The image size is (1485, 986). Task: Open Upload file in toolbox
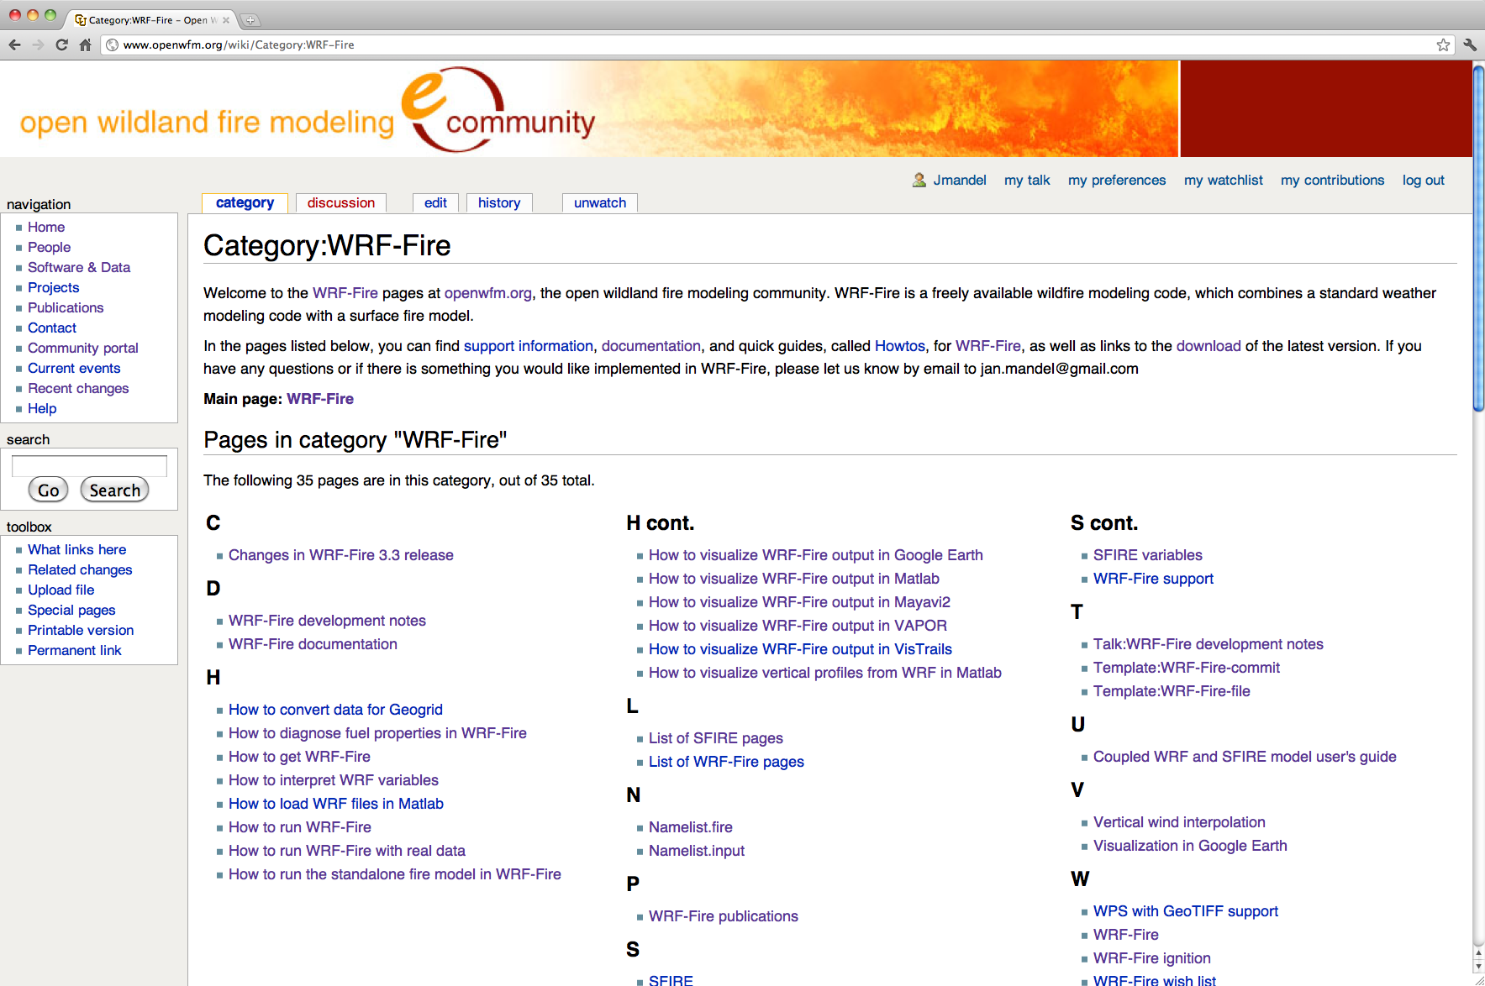(61, 590)
